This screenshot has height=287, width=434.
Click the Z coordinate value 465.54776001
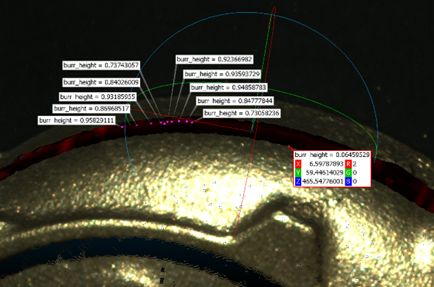point(322,181)
